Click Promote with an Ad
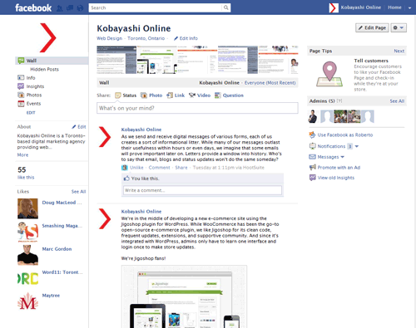Image resolution: width=416 pixels, height=328 pixels. [x=339, y=168]
